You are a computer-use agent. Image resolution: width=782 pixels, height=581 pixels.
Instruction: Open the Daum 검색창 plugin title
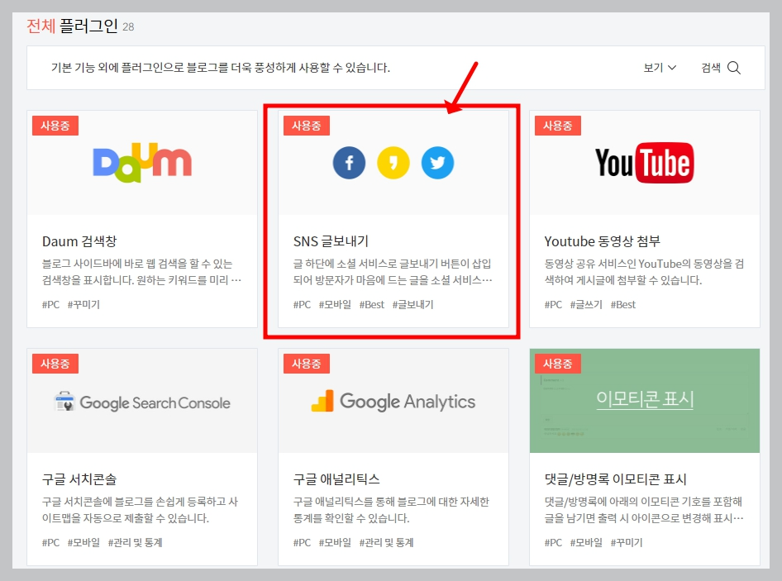pyautogui.click(x=79, y=241)
